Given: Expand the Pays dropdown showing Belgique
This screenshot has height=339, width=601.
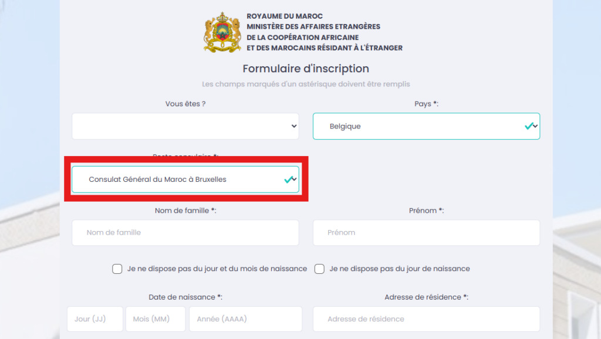Looking at the screenshot, I should tap(426, 126).
